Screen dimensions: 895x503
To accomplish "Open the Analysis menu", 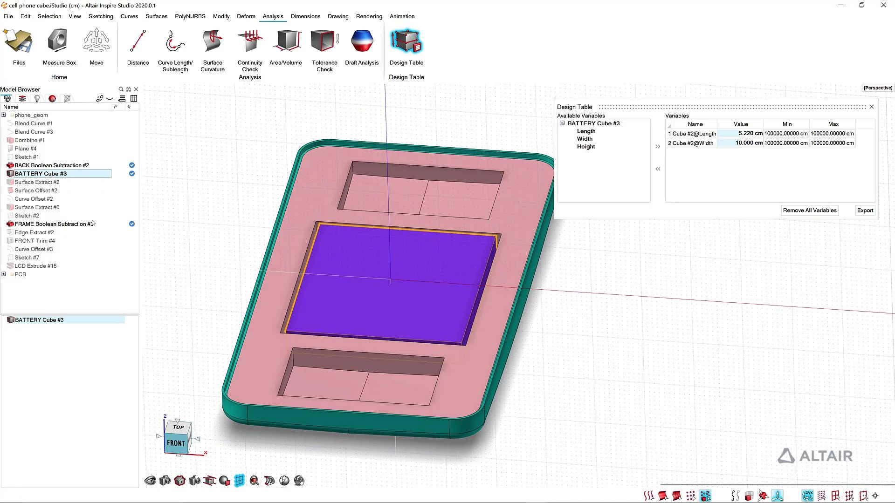I will click(x=272, y=16).
